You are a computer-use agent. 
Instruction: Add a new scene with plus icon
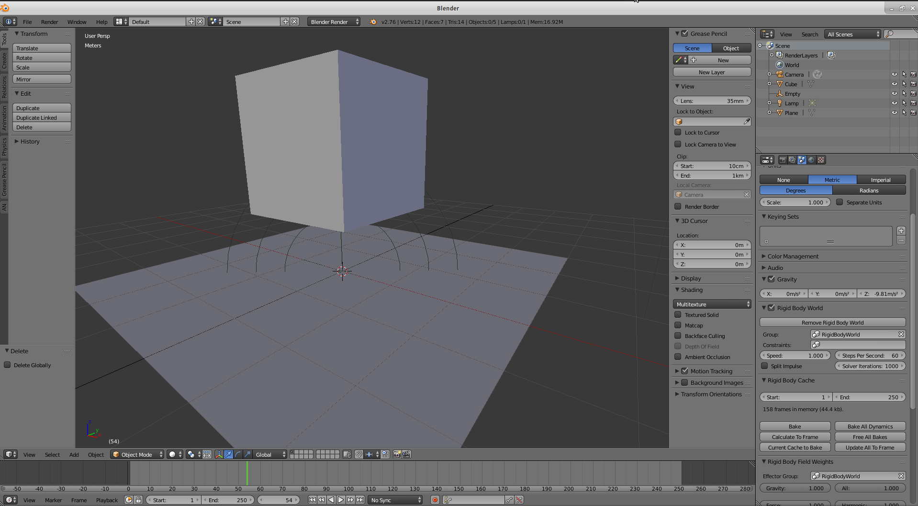coord(285,22)
